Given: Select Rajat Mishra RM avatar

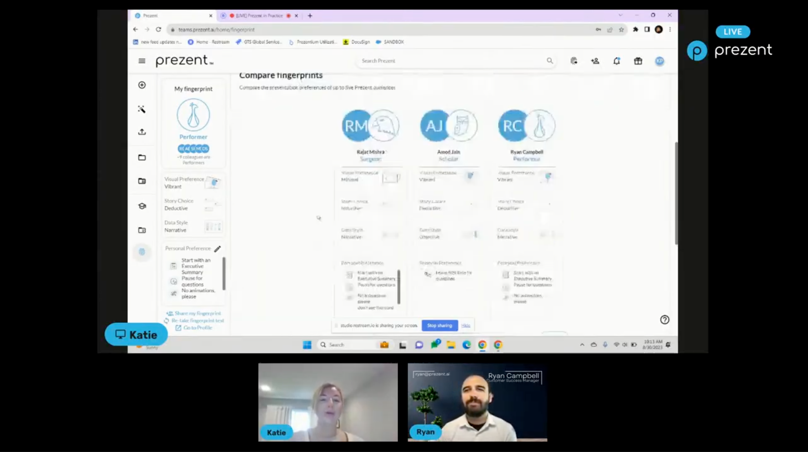Looking at the screenshot, I should (356, 126).
